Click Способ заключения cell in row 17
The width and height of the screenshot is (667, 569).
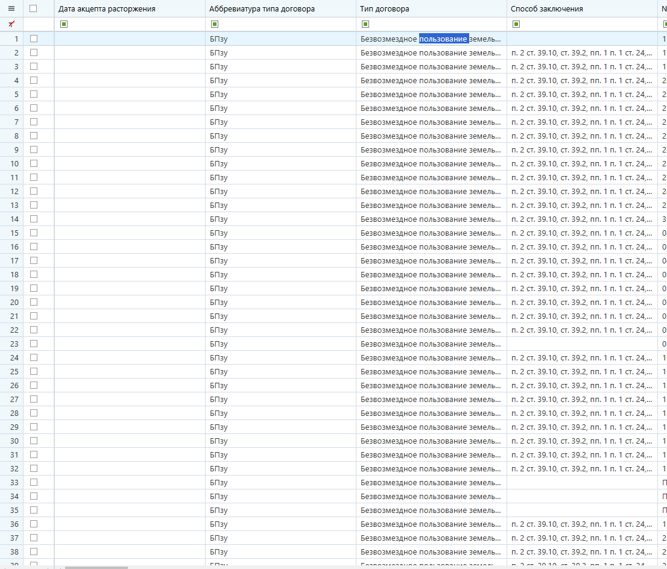[582, 260]
